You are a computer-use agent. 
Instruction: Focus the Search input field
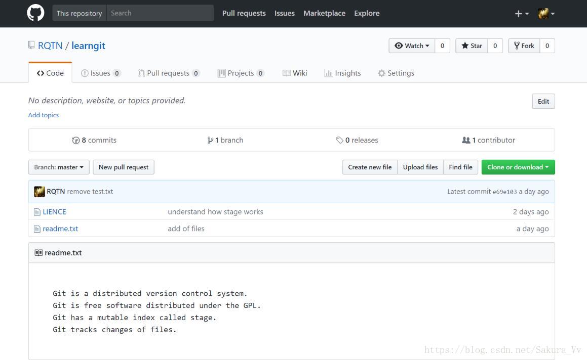click(160, 13)
